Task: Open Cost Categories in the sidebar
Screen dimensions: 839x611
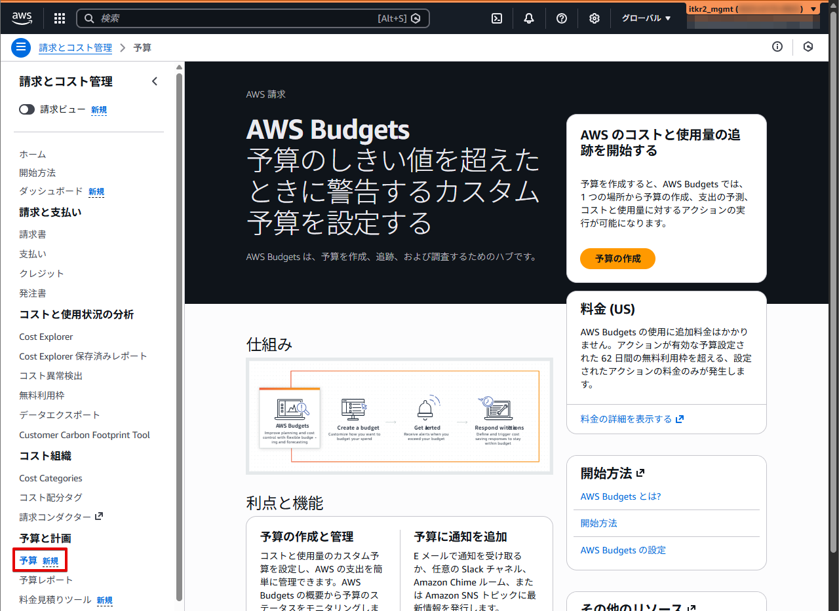Action: tap(50, 478)
